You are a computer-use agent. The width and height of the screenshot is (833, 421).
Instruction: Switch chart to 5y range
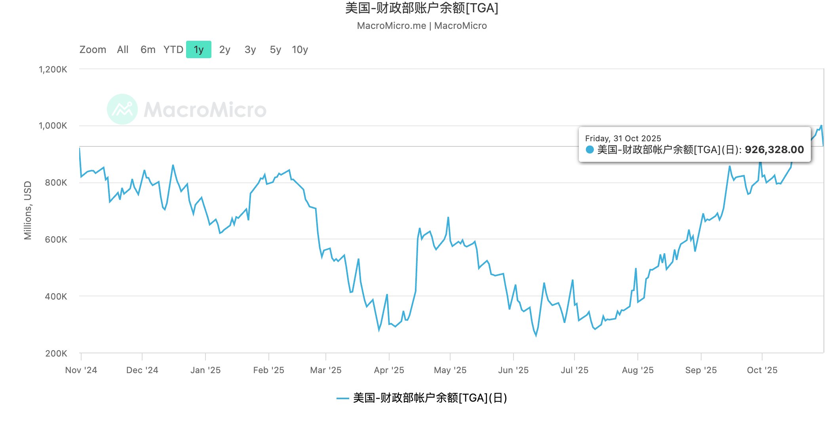275,49
